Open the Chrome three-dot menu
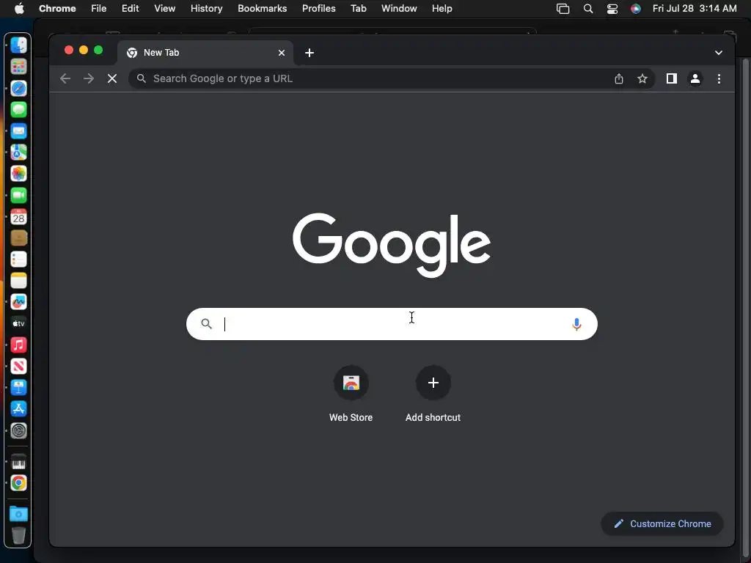Viewport: 751px width, 563px height. coord(719,78)
